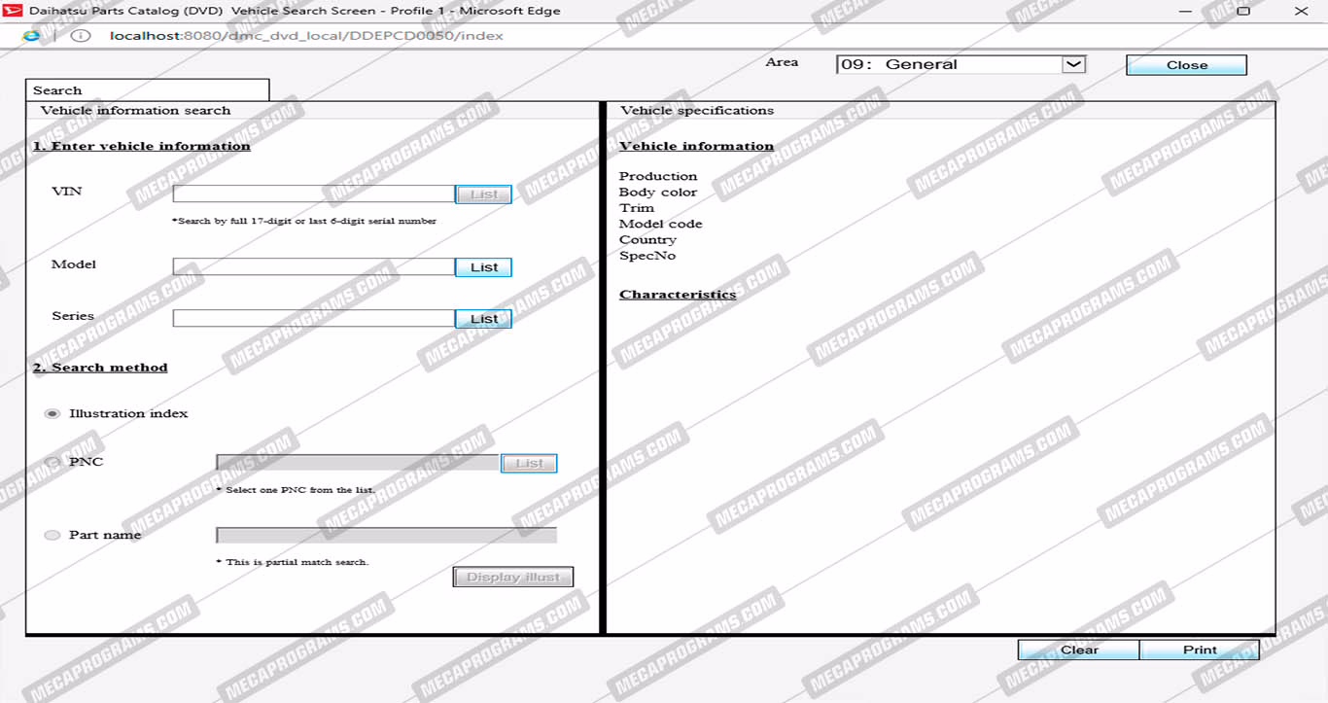Viewport: 1328px width, 703px height.
Task: Click the PNC text field
Action: click(x=358, y=463)
